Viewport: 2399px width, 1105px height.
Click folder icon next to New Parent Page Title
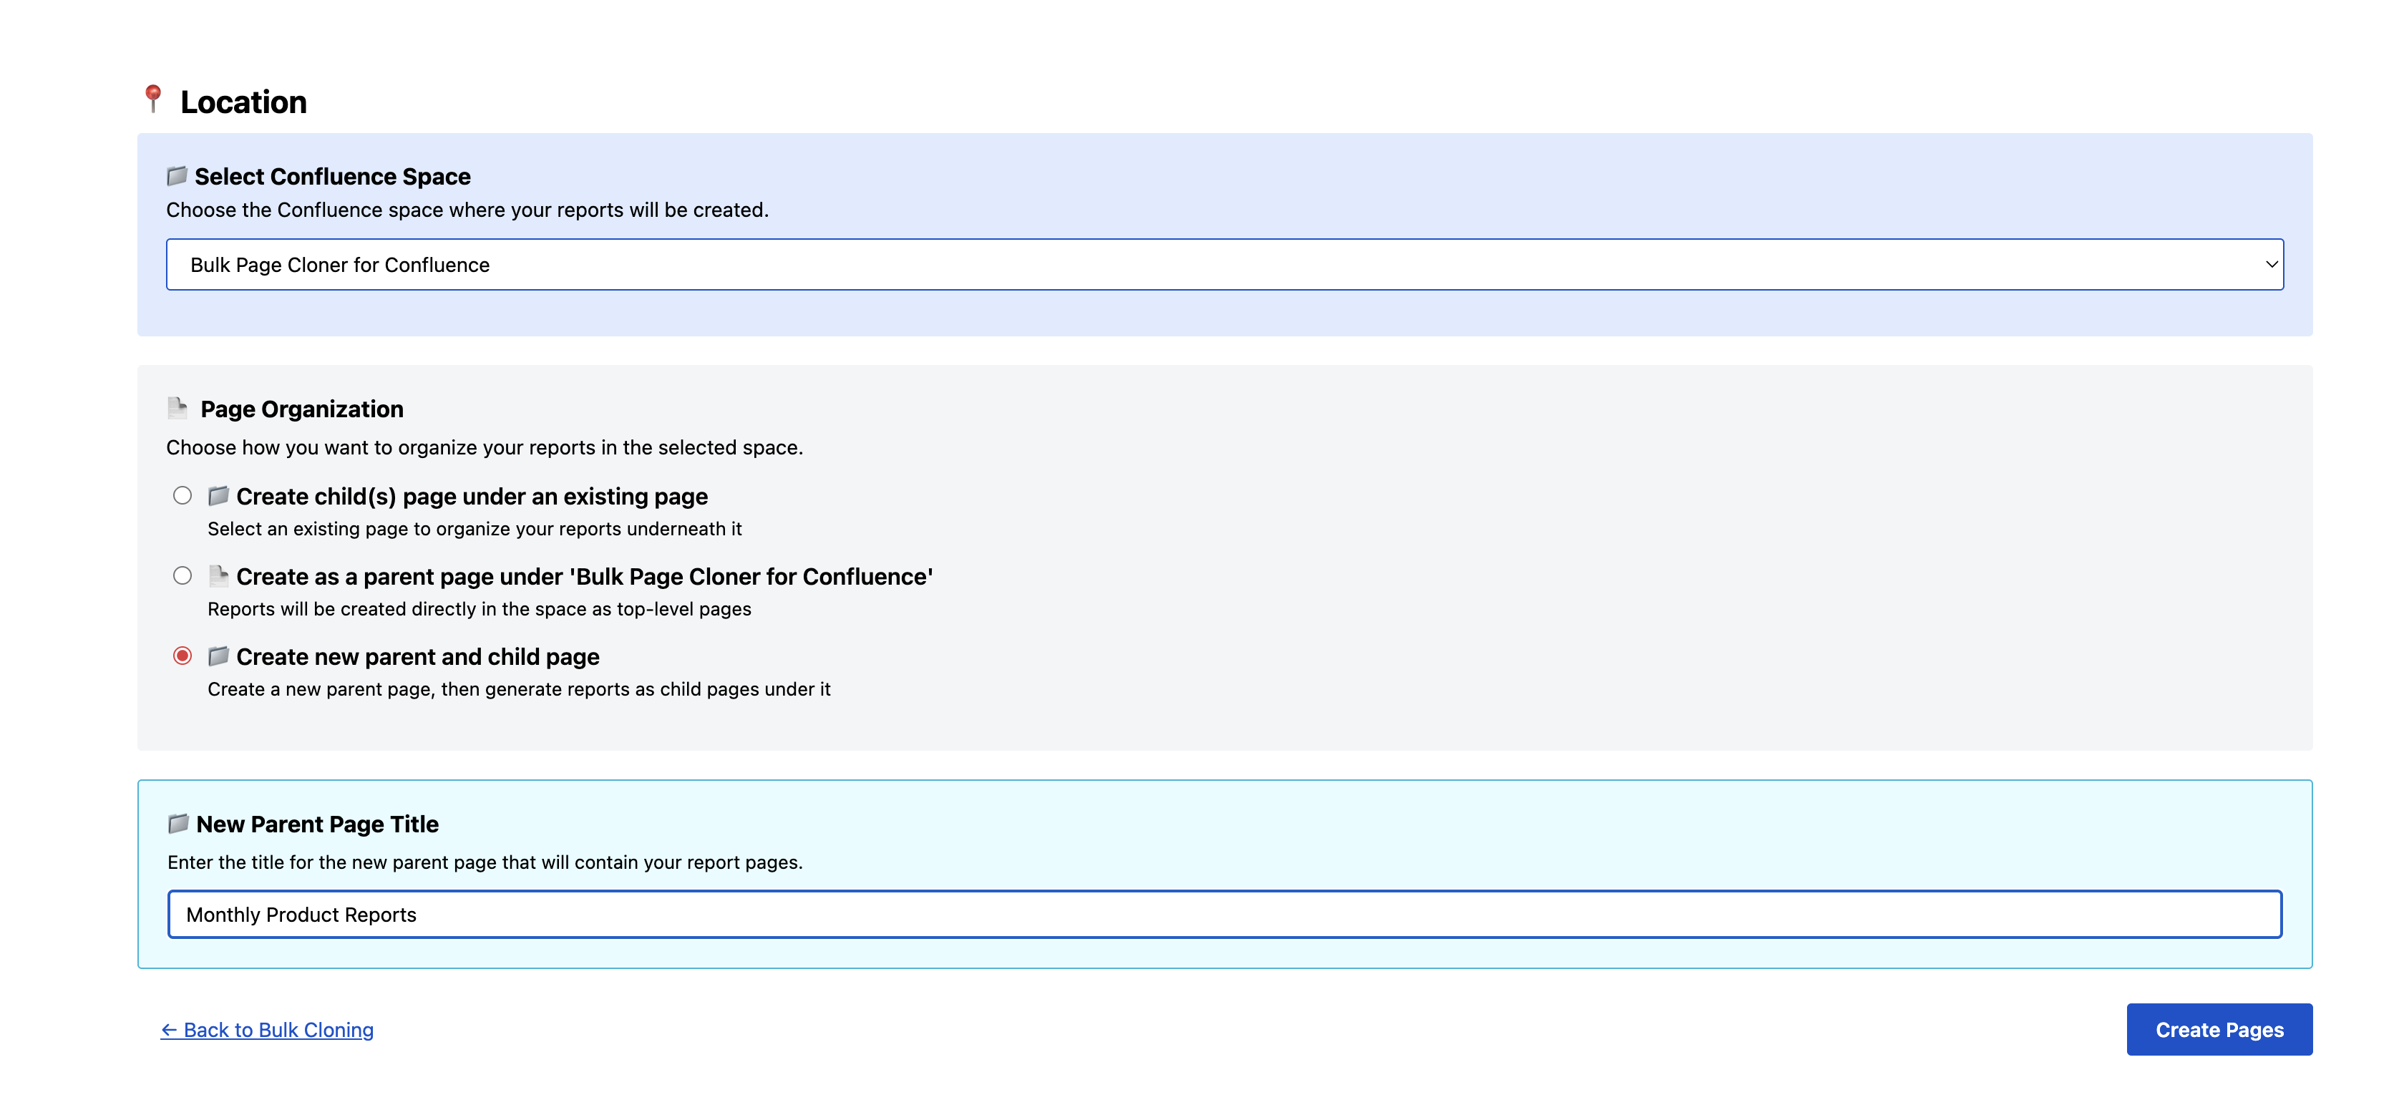click(179, 824)
